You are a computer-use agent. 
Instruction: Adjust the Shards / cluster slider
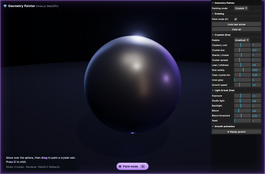(242, 55)
